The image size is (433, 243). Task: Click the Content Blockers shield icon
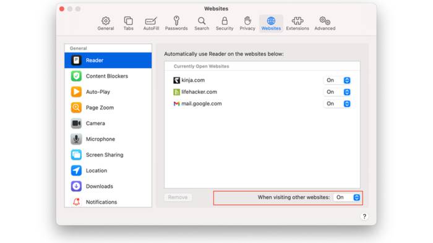76,76
